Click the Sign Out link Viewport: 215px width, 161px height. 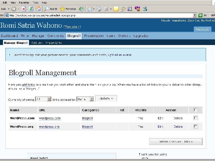pyautogui.click(x=194, y=21)
